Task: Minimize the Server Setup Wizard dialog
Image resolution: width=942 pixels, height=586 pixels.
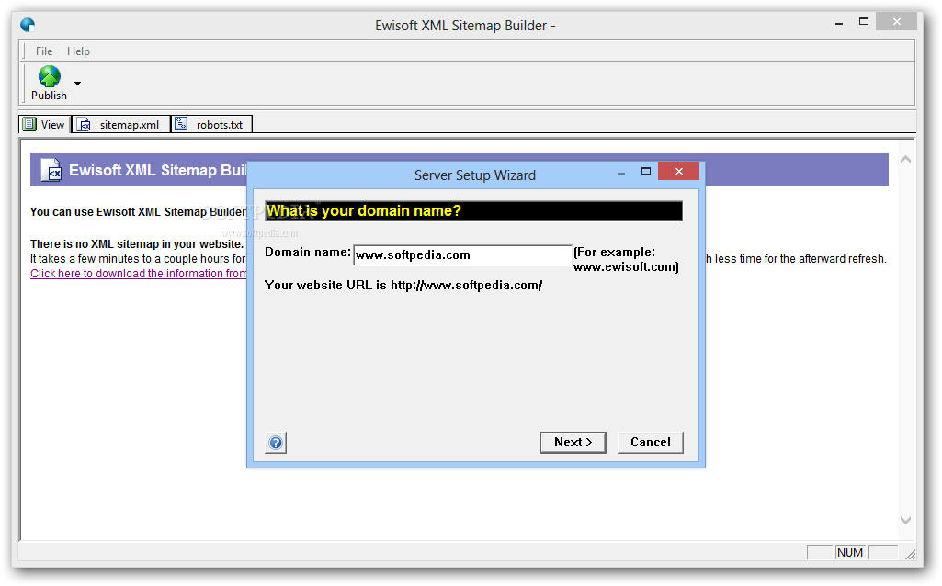Action: click(621, 173)
